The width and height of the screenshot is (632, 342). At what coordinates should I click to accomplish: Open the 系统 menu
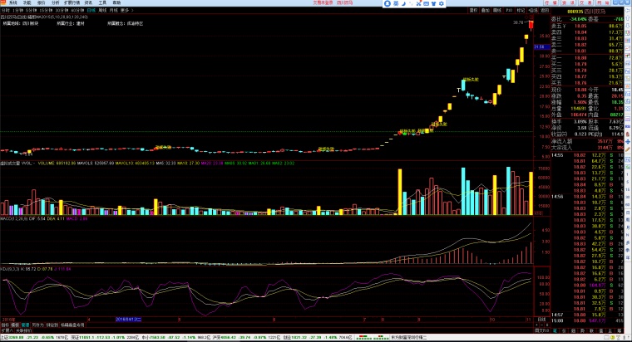(x=13, y=3)
